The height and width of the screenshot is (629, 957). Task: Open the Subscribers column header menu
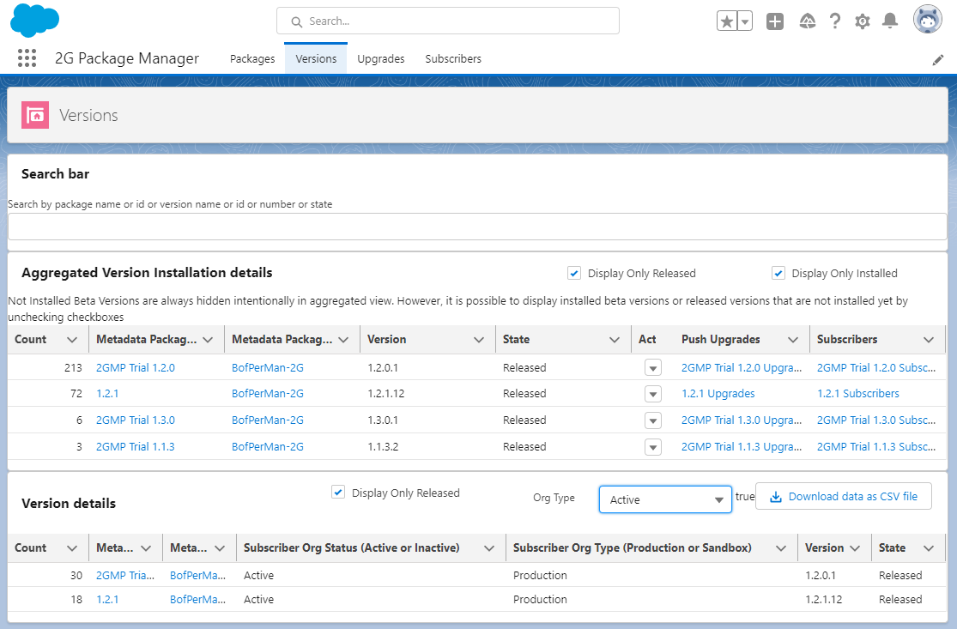929,340
